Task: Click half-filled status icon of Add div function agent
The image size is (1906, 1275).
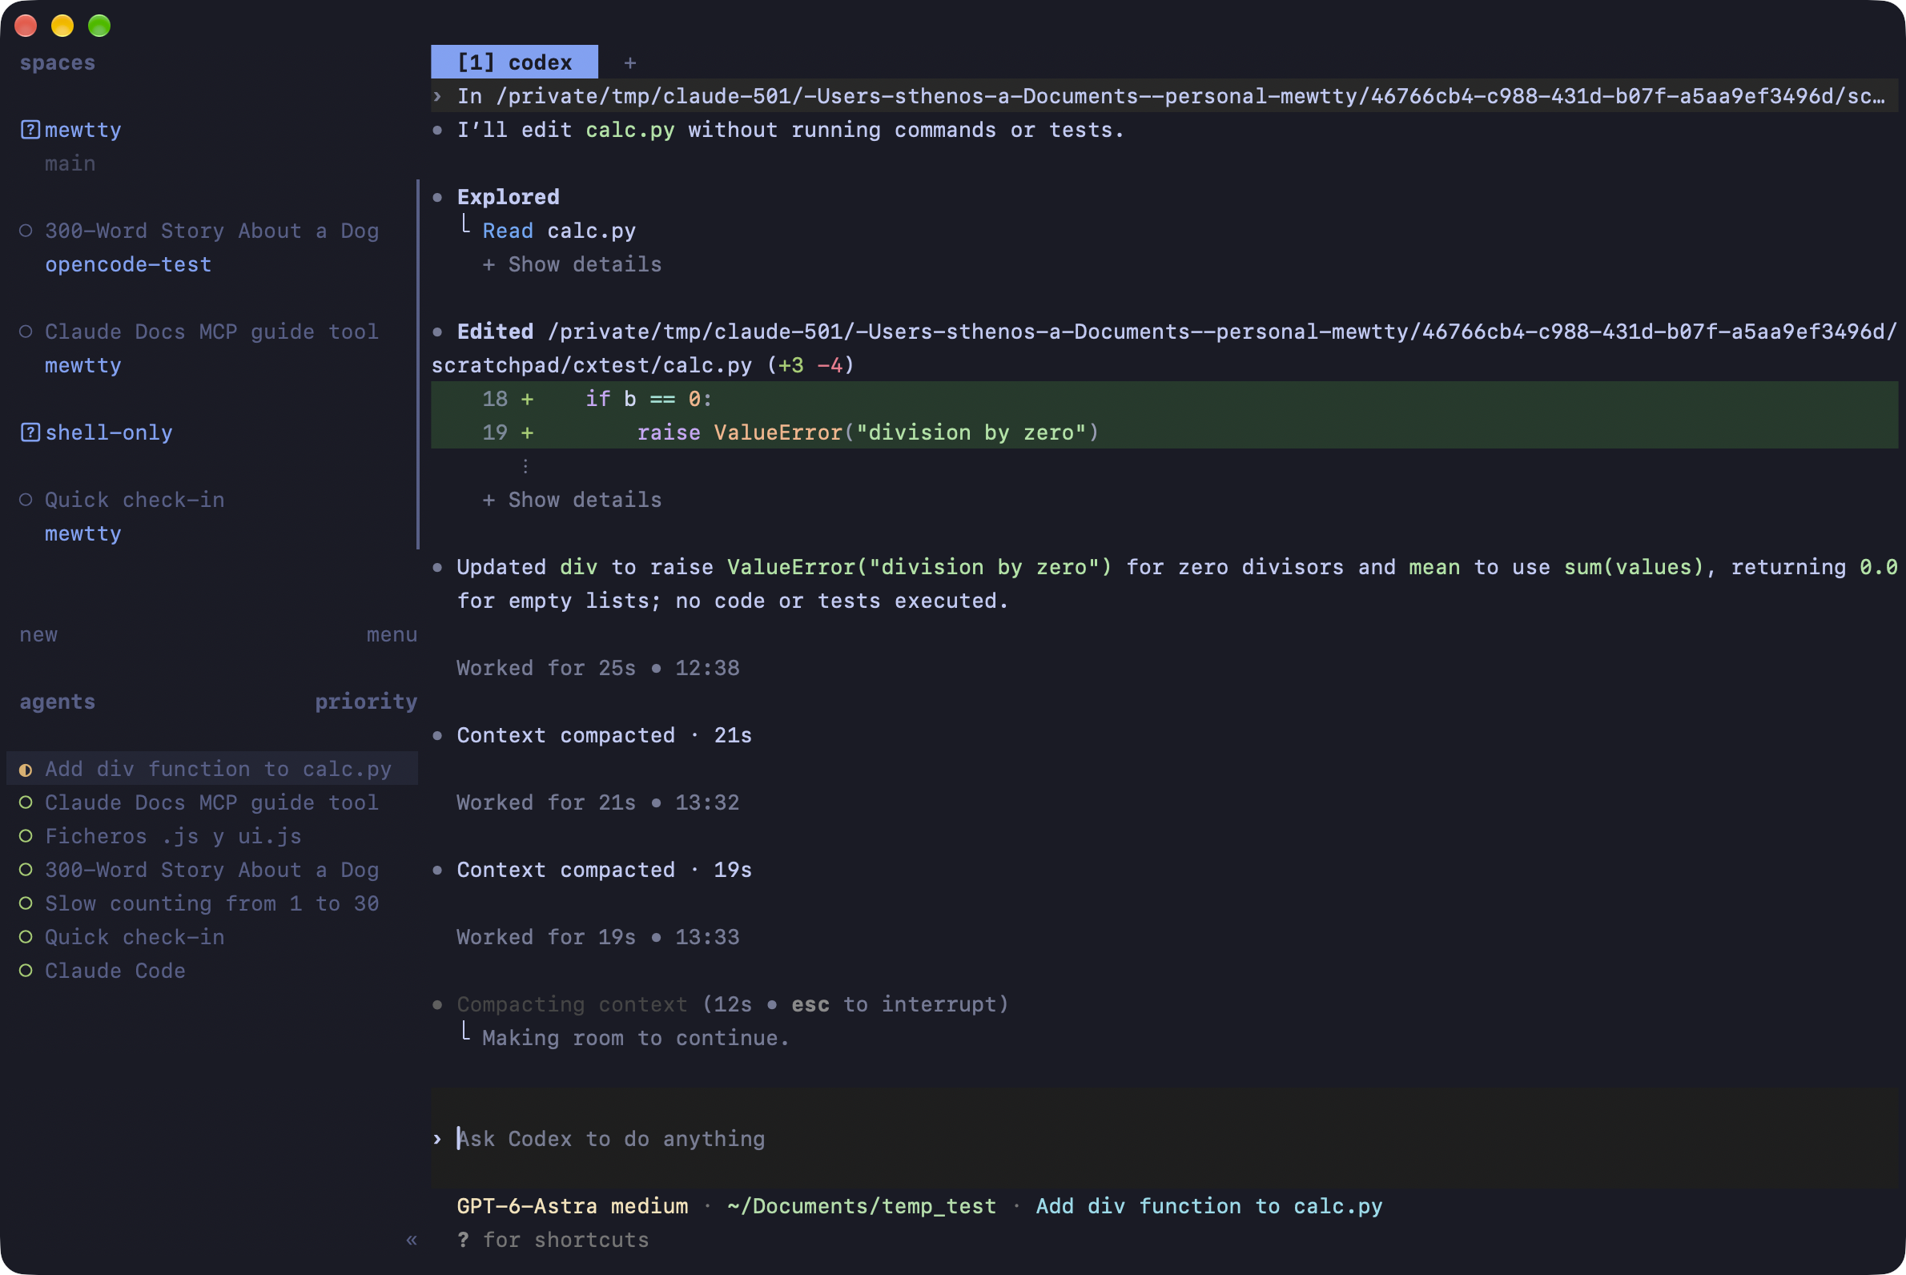Action: [x=26, y=769]
